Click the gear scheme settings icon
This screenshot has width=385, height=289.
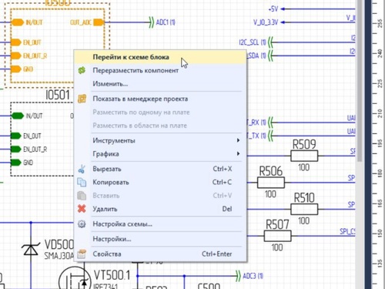point(82,224)
